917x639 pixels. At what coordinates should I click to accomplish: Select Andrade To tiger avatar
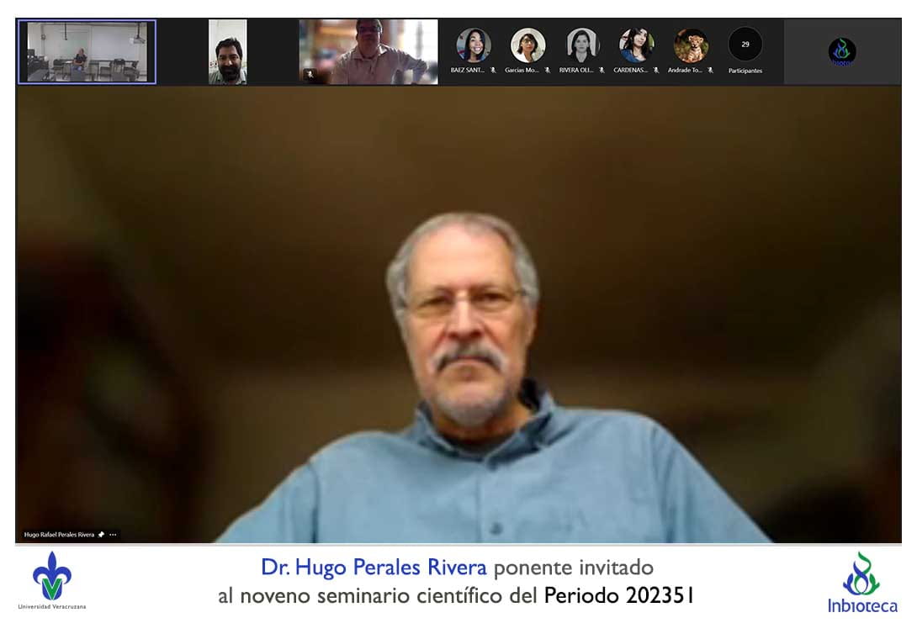[x=691, y=45]
